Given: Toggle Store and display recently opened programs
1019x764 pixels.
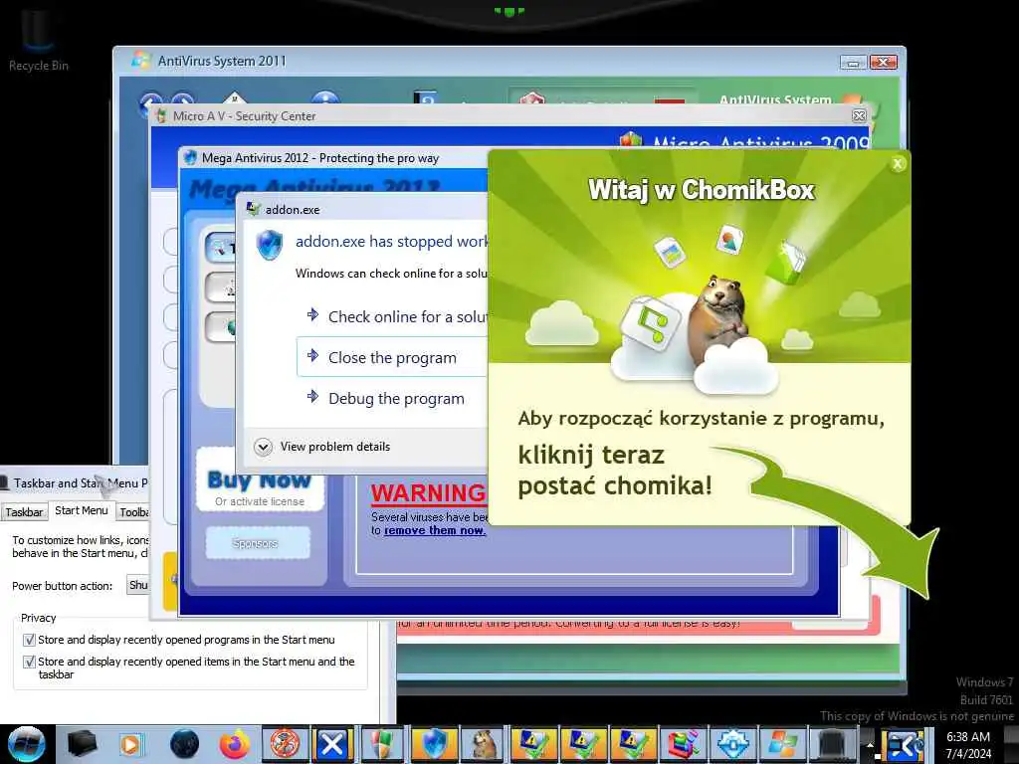Looking at the screenshot, I should [x=29, y=640].
